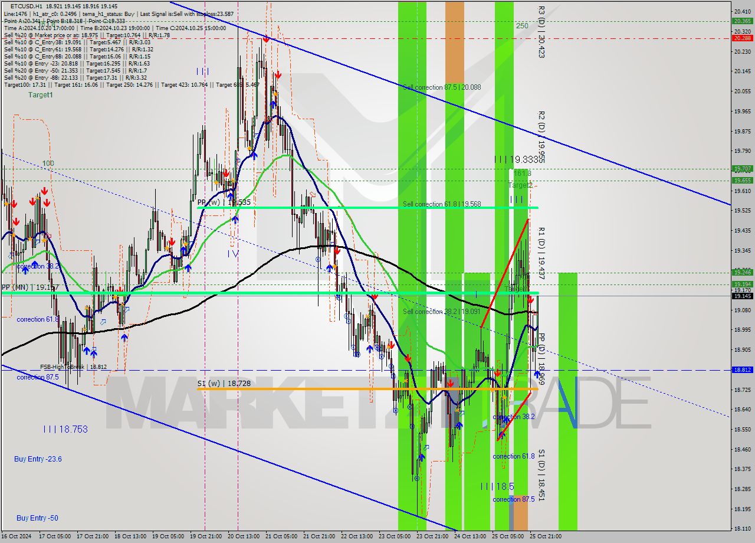Select the 250 Fibonacci level label
The height and width of the screenshot is (543, 755).
pos(522,26)
